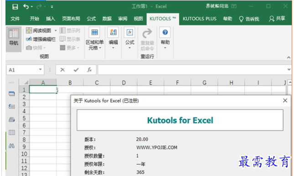Switch to the 插入 ribbon tab
Viewport: 294px width, 176px height.
pos(51,19)
